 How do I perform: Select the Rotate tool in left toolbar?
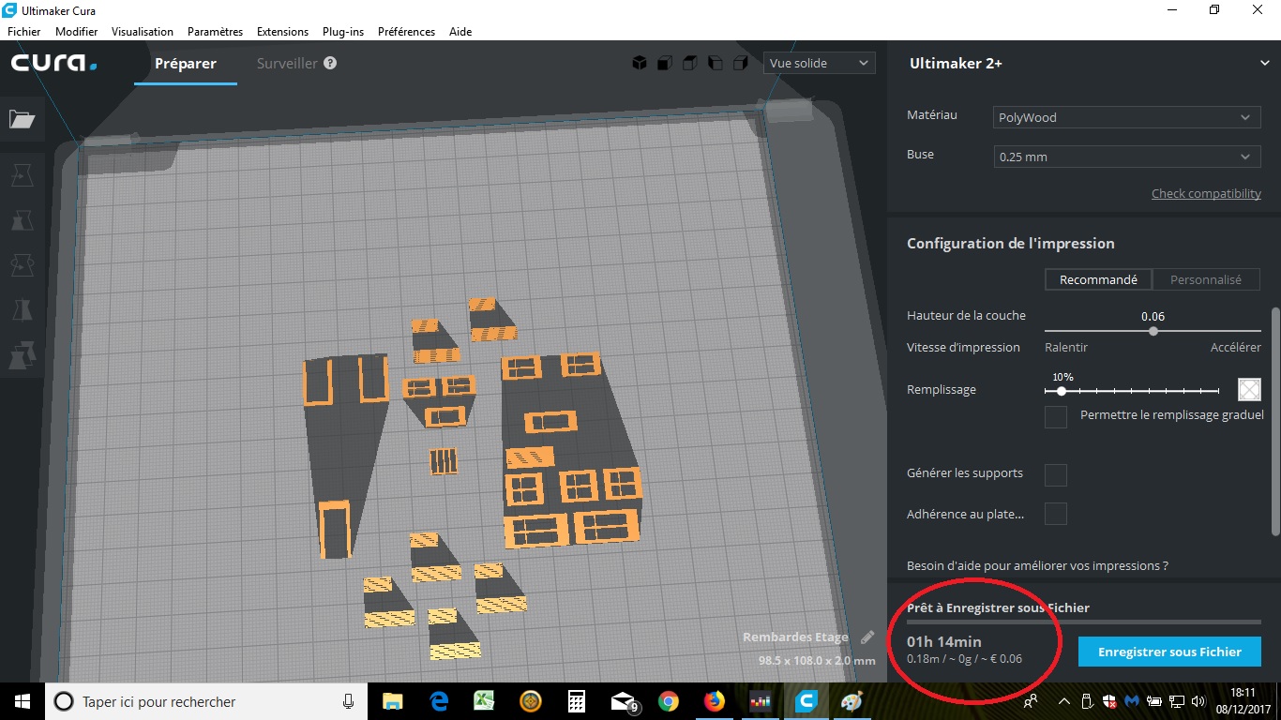tap(22, 265)
